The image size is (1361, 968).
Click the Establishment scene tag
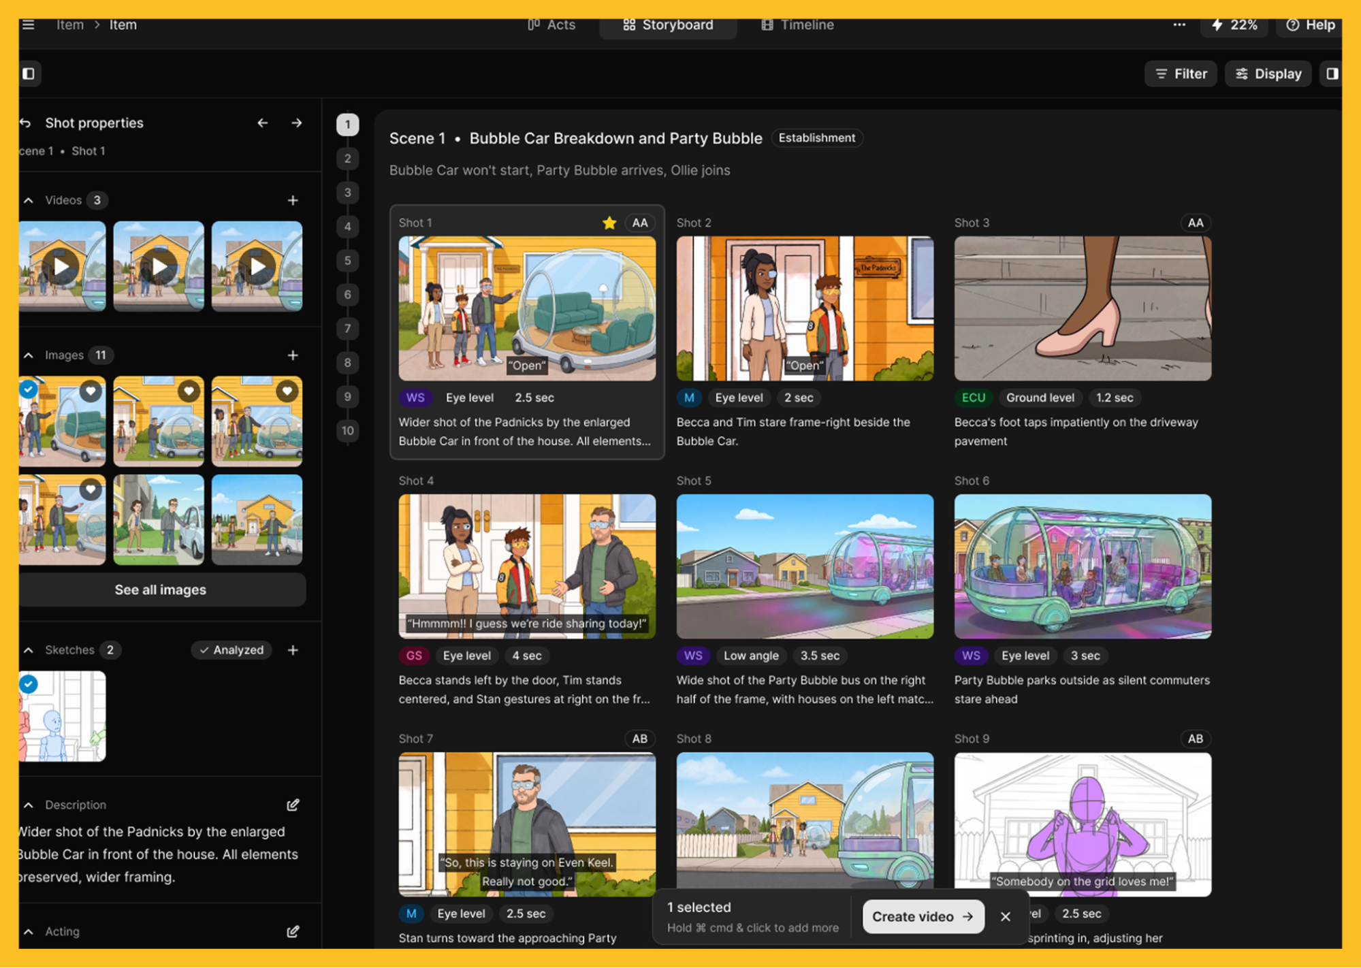[x=817, y=138]
